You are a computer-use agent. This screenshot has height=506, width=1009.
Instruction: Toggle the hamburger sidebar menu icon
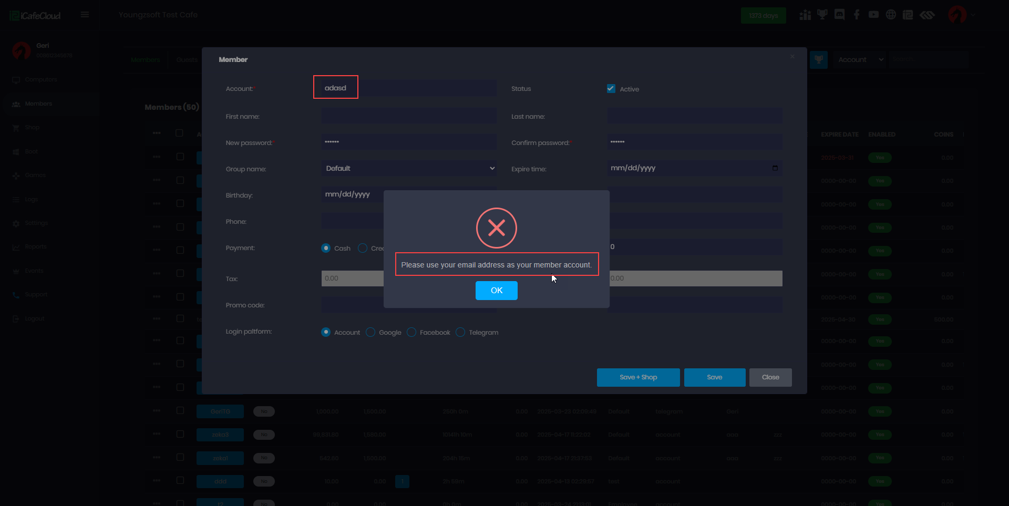pyautogui.click(x=85, y=15)
